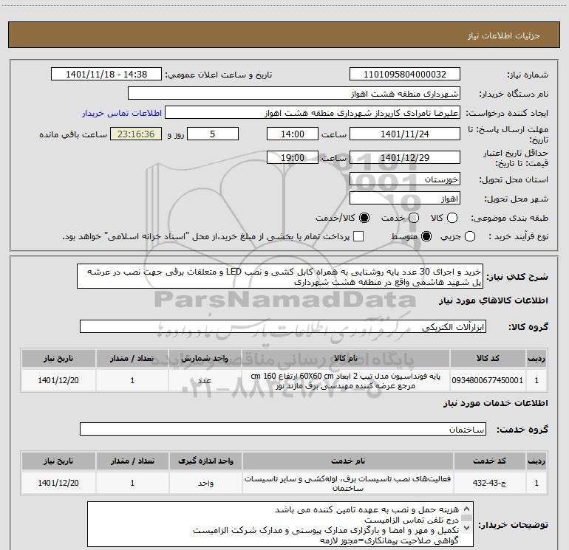Image resolution: width=569 pixels, height=550 pixels.
Task: Click نام خدمت column header
Action: click(347, 461)
